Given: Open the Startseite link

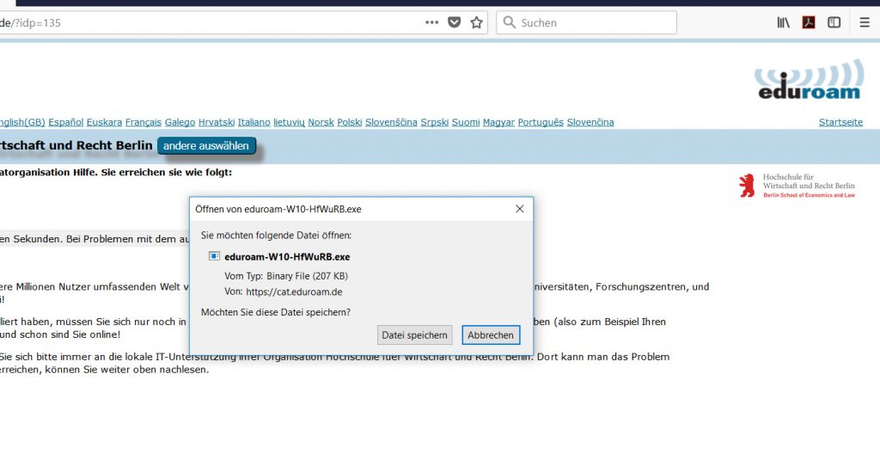Looking at the screenshot, I should pos(840,122).
